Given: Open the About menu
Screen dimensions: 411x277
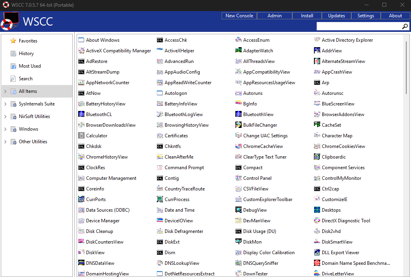Looking at the screenshot, I should point(395,16).
